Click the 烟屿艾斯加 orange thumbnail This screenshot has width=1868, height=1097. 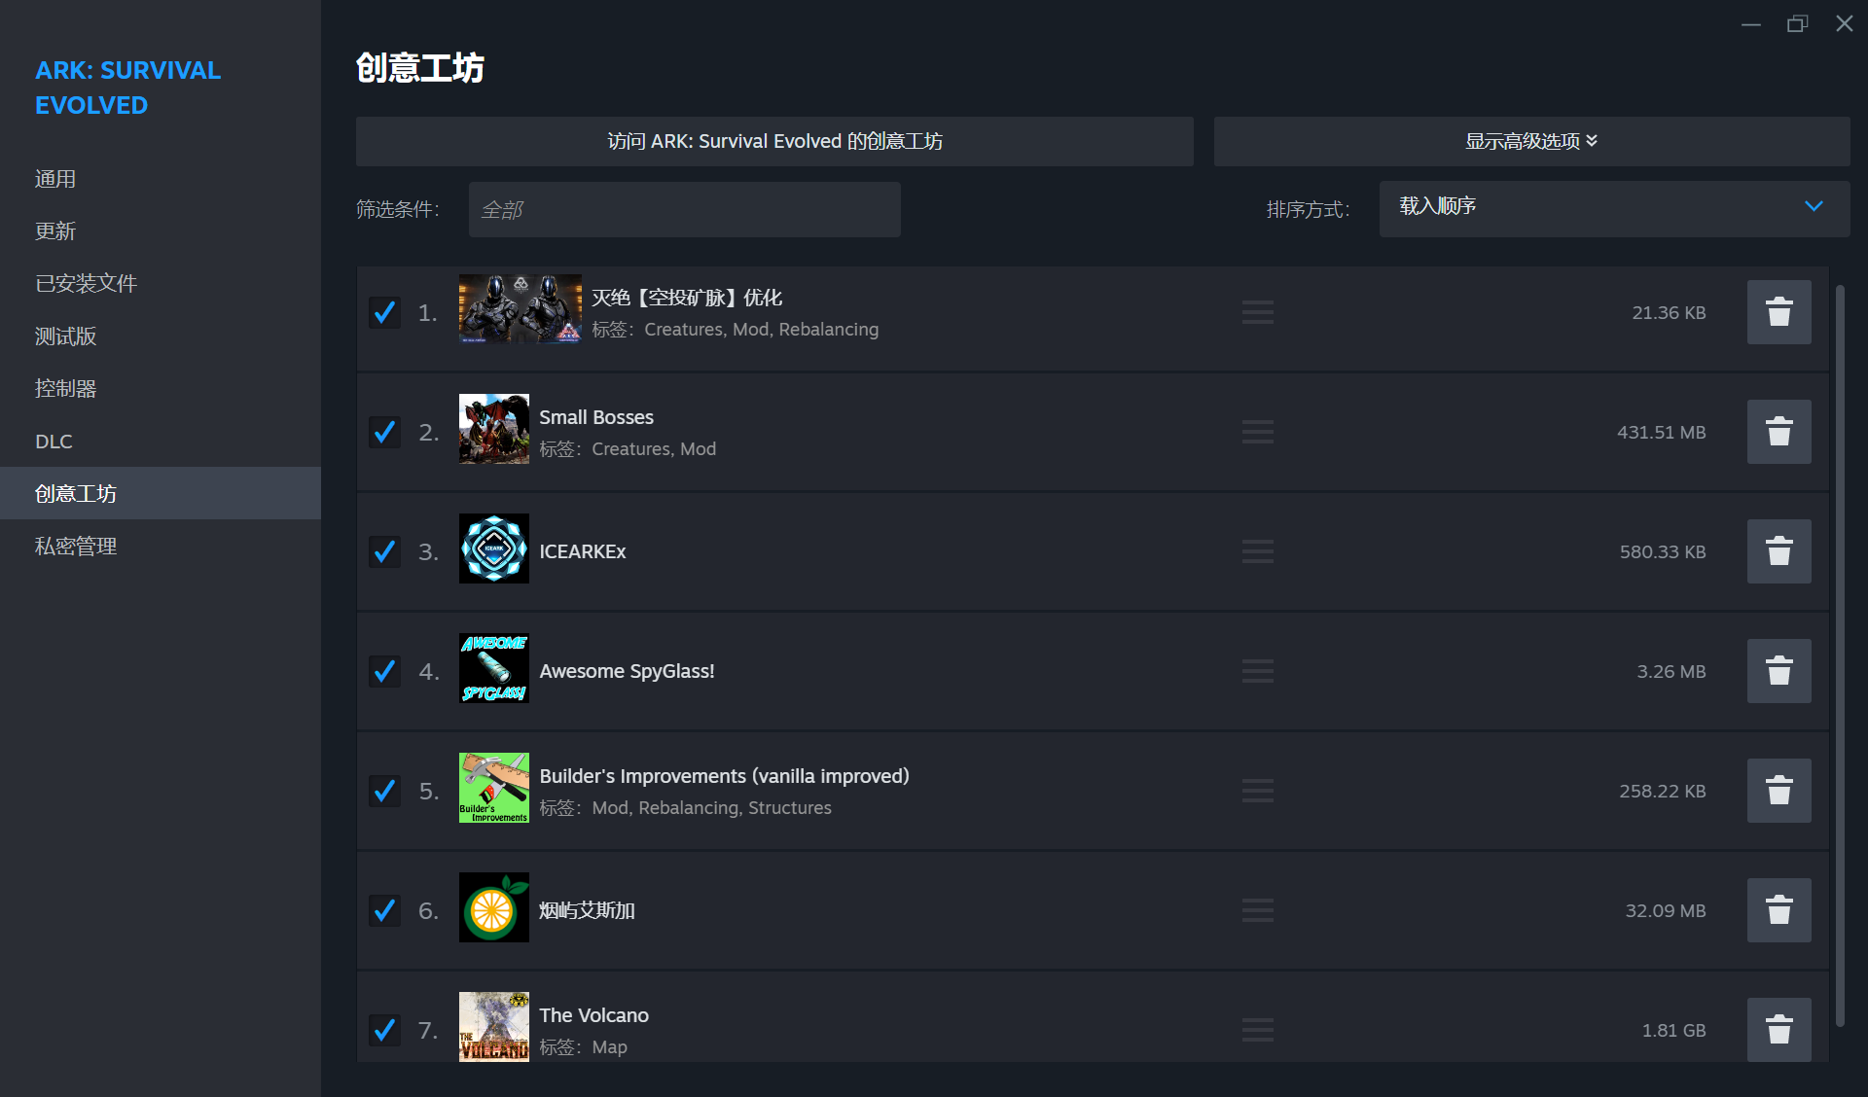coord(494,907)
